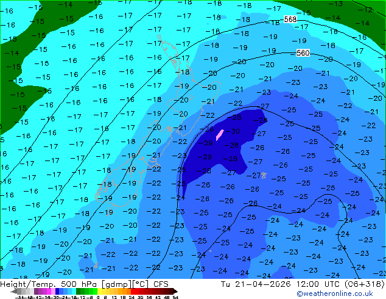The width and height of the screenshot is (386, 299).
Task: Click the forecast date 'Tu 21-04-2026 12:00 UTC'
Action: pos(281,284)
